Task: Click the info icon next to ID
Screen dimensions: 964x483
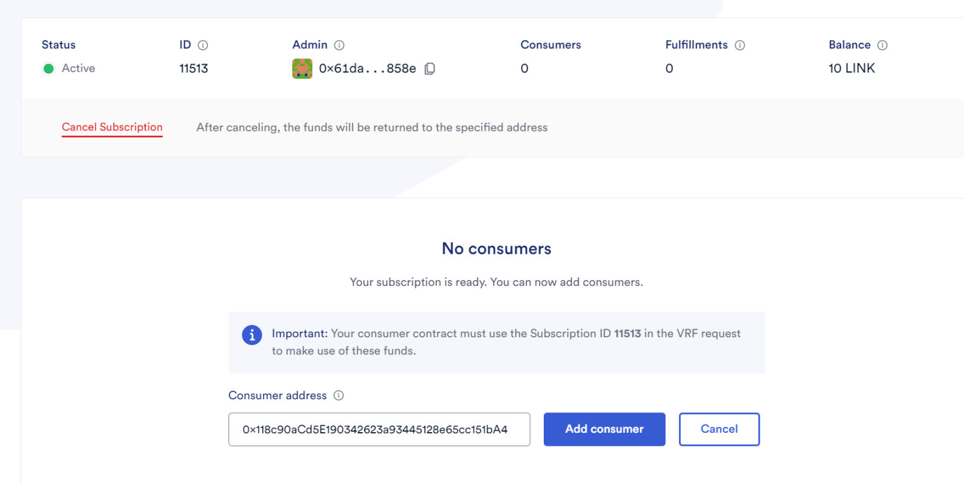Action: pyautogui.click(x=202, y=45)
